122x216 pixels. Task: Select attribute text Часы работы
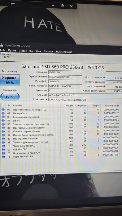coord(20,113)
